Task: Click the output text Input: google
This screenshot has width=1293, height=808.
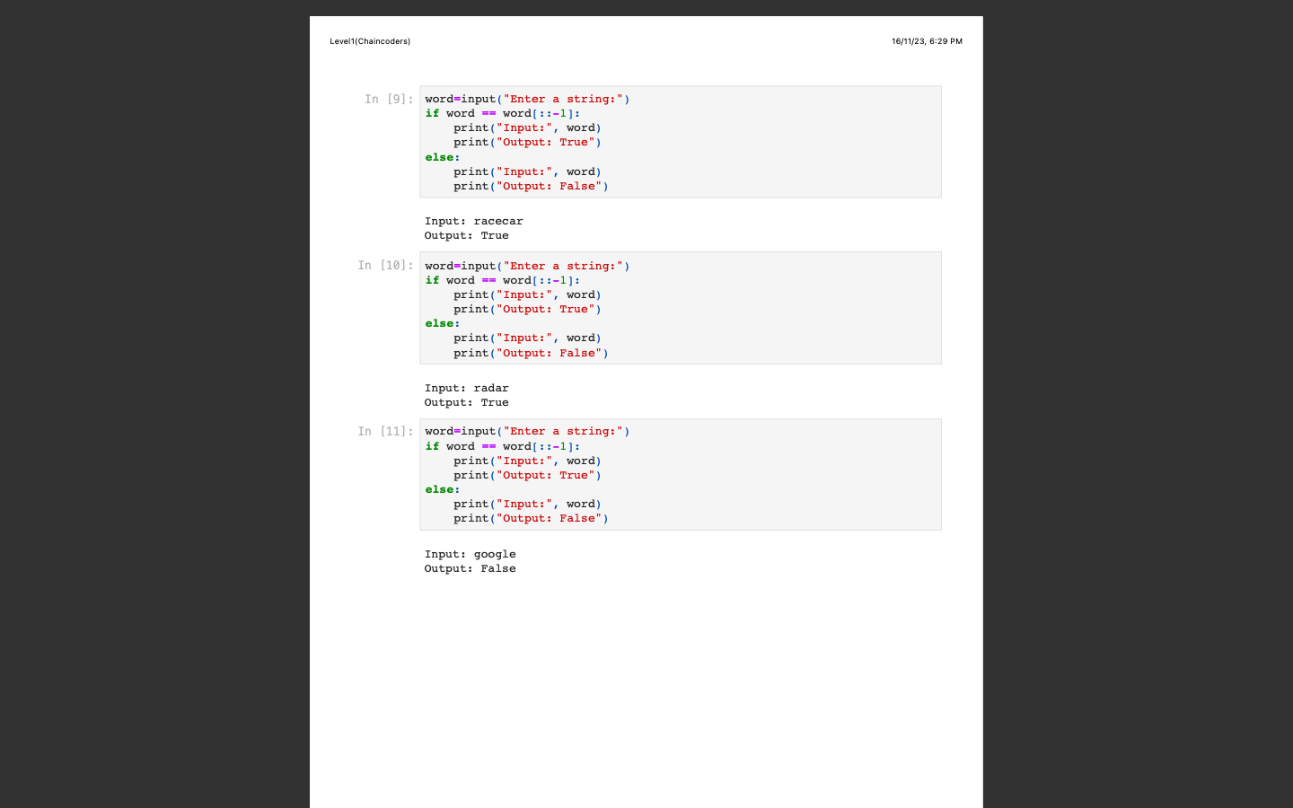Action: click(x=470, y=554)
